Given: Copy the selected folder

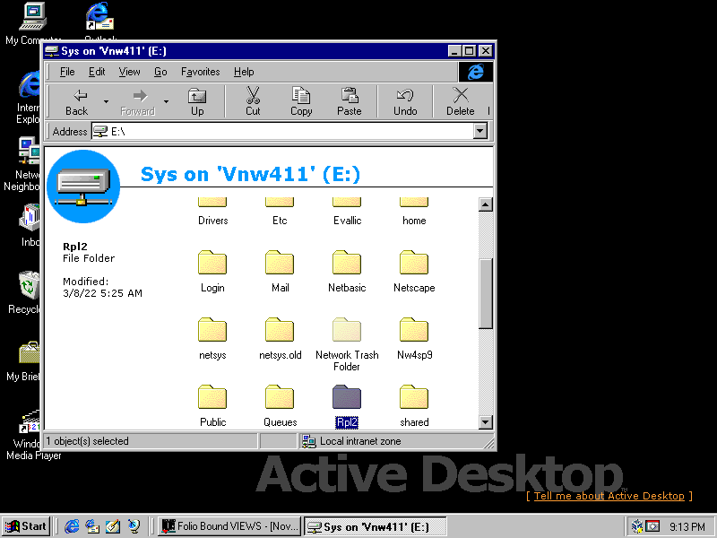Looking at the screenshot, I should click(x=301, y=101).
